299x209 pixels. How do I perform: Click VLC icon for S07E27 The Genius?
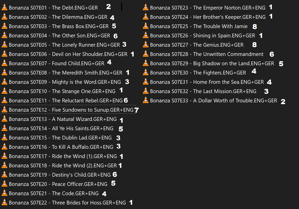146,44
